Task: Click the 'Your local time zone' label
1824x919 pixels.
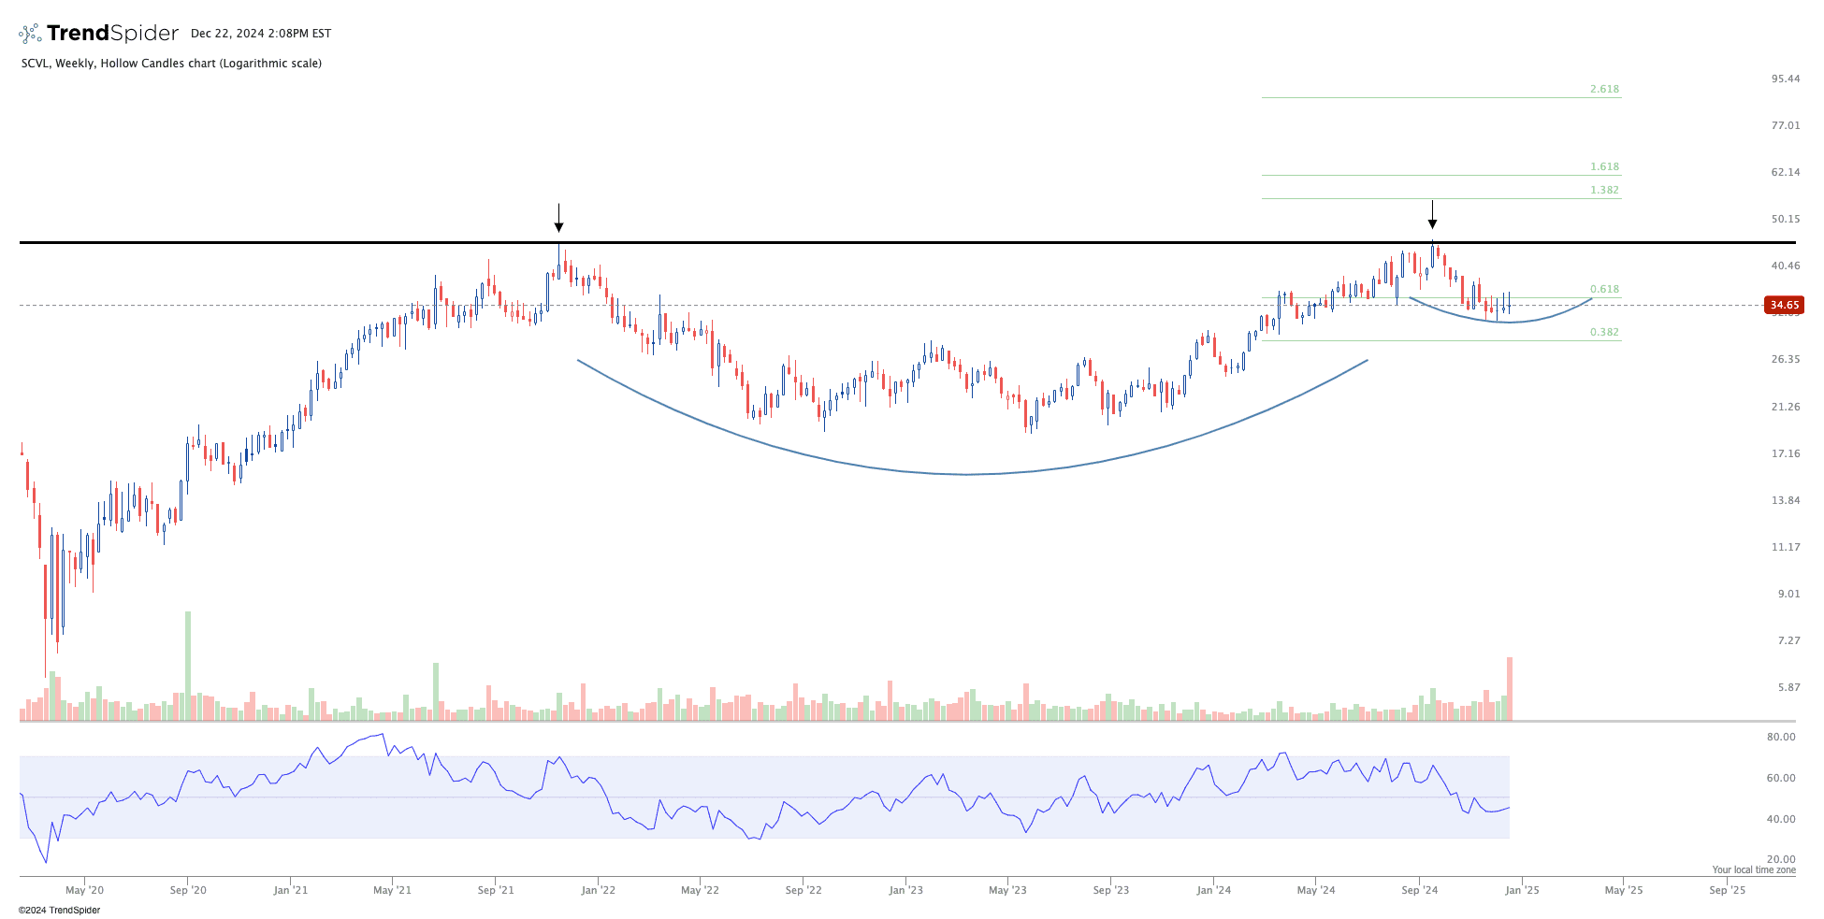Action: tap(1754, 869)
